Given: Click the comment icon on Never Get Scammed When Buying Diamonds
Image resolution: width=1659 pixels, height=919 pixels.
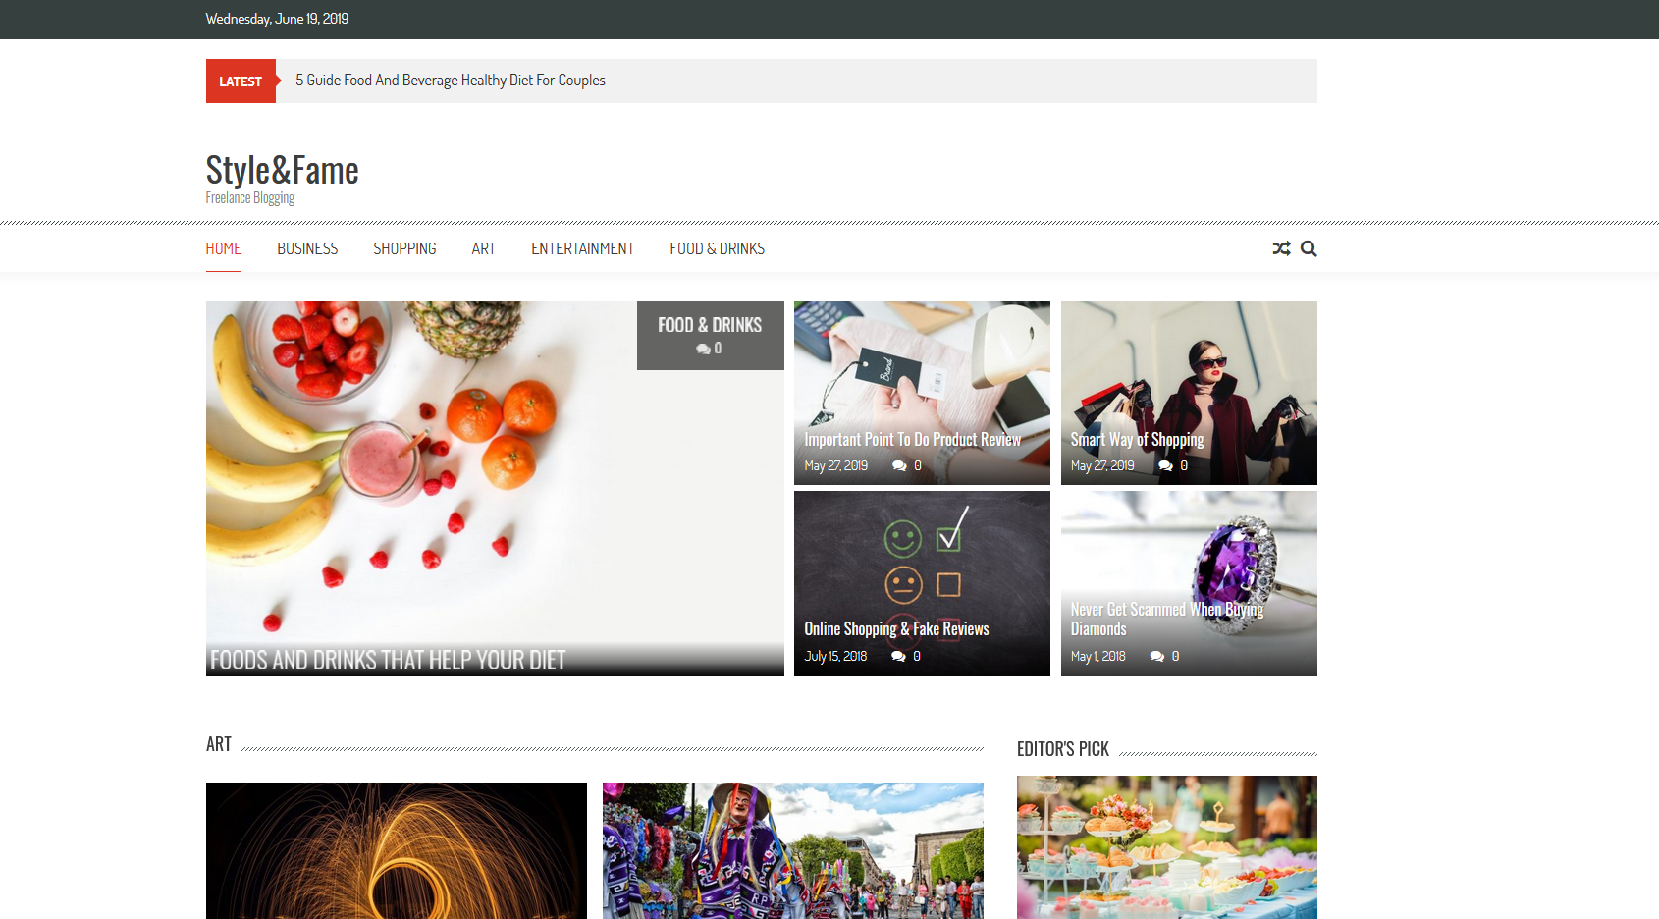Looking at the screenshot, I should (1157, 655).
